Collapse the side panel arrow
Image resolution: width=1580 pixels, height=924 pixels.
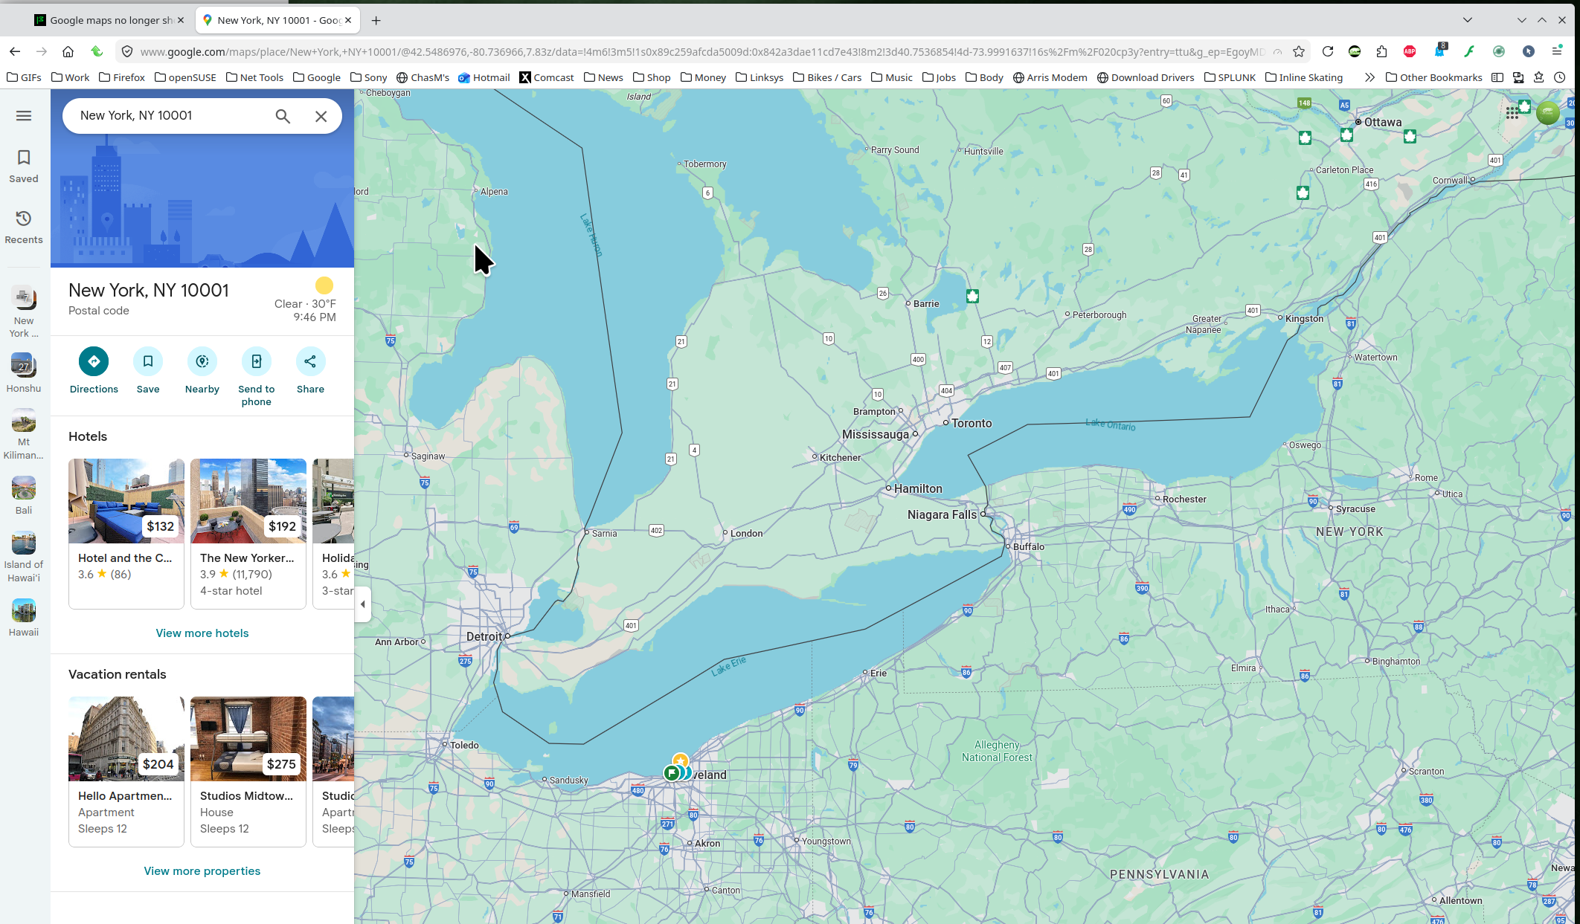(x=362, y=604)
